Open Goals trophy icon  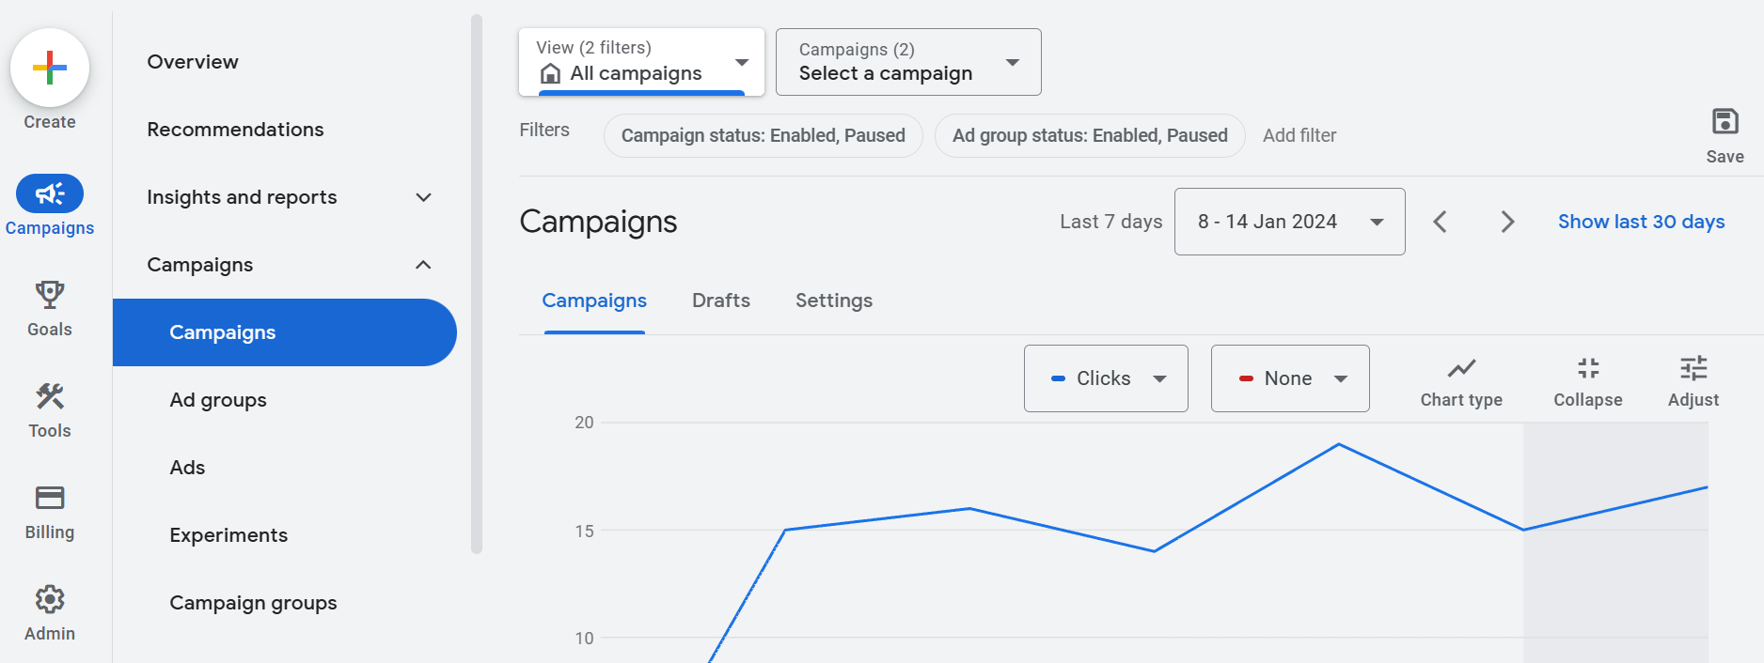(50, 295)
